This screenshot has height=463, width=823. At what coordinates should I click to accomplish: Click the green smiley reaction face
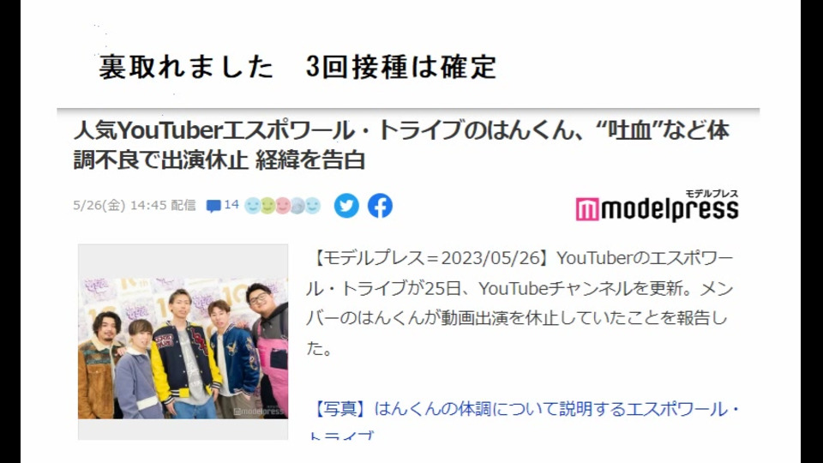(267, 206)
